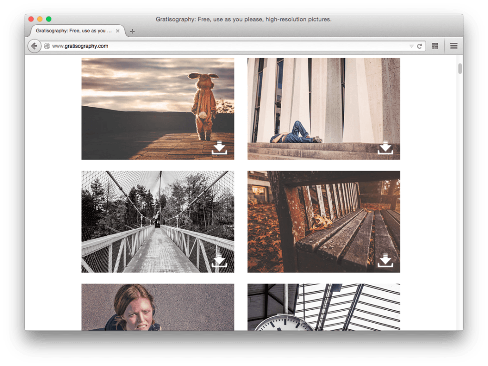Download the black and white bridge photo
Screen dimensions: 488x366
(219, 261)
